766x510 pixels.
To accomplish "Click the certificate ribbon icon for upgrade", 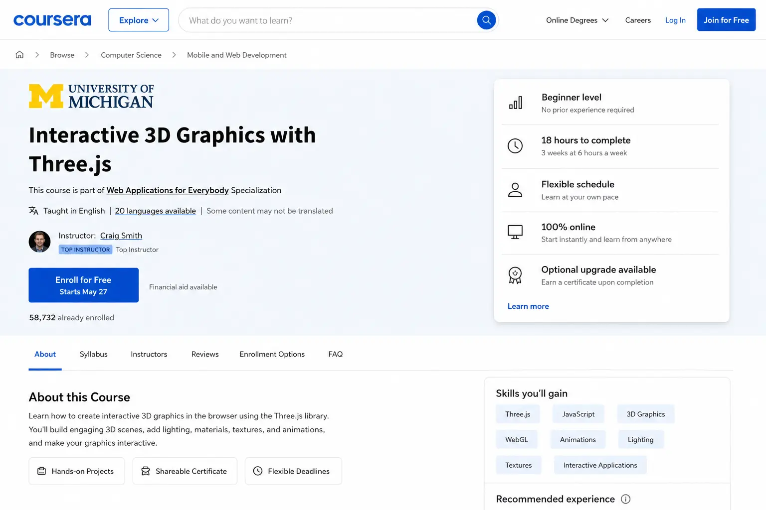I will tap(515, 275).
